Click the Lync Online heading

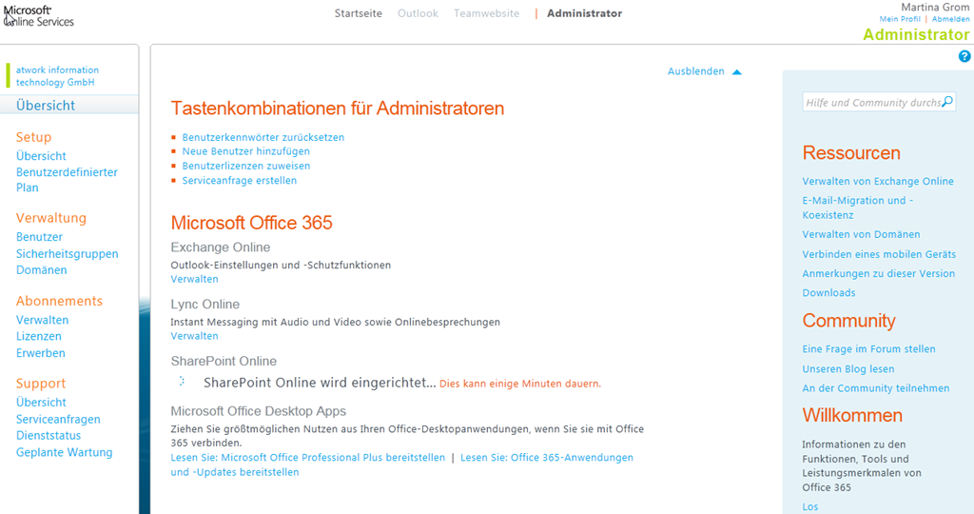(205, 305)
